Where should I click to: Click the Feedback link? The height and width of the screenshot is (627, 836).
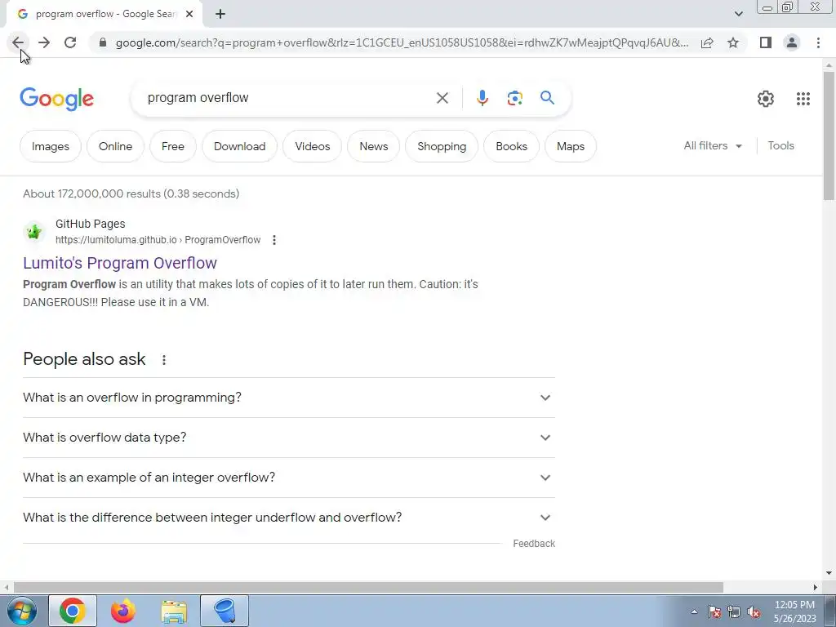pos(534,543)
